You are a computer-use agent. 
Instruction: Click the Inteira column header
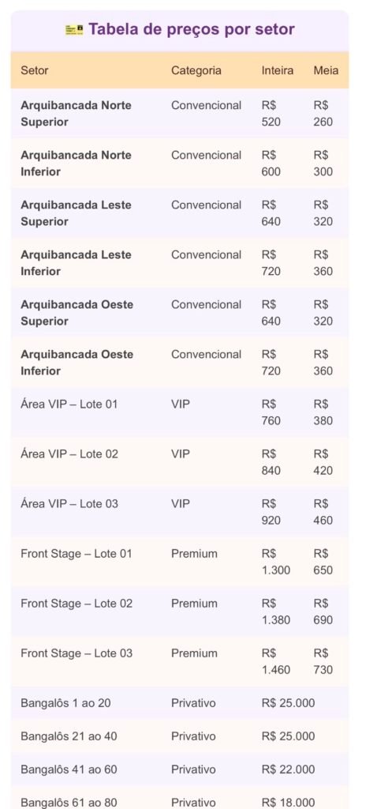tap(277, 70)
